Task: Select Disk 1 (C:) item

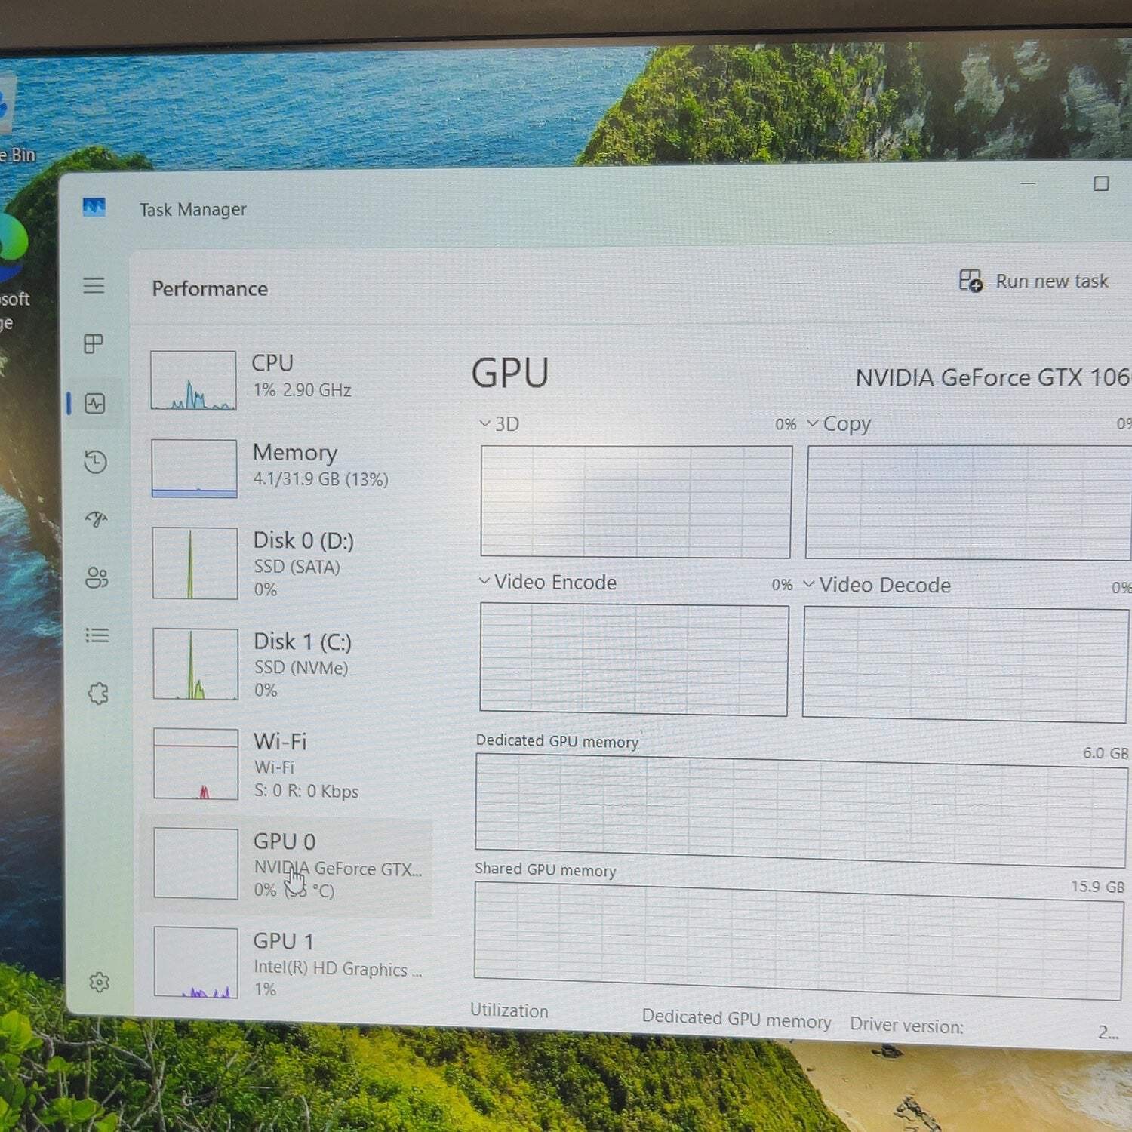Action: click(x=287, y=664)
